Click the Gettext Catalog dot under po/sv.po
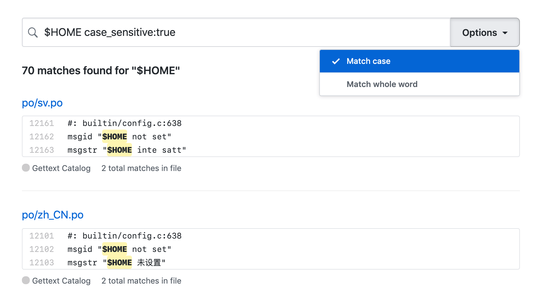 26,168
